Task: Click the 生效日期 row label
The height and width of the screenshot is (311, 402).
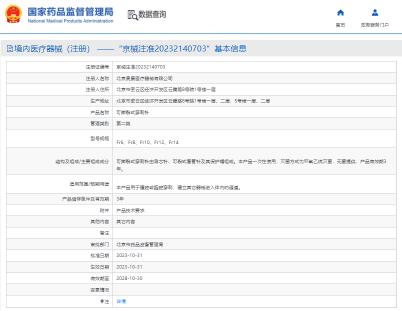Action: pos(99,267)
